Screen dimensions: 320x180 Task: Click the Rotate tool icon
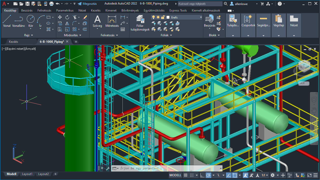pos(67,17)
